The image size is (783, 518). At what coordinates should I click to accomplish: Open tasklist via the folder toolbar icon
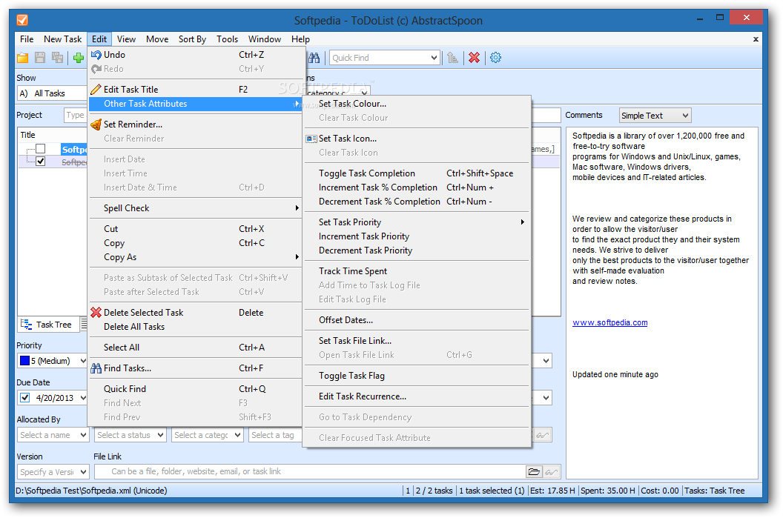point(22,58)
